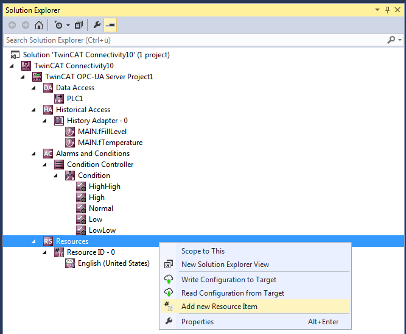Click the TwinCAT OPC-UA Server Project1 icon

(37, 77)
